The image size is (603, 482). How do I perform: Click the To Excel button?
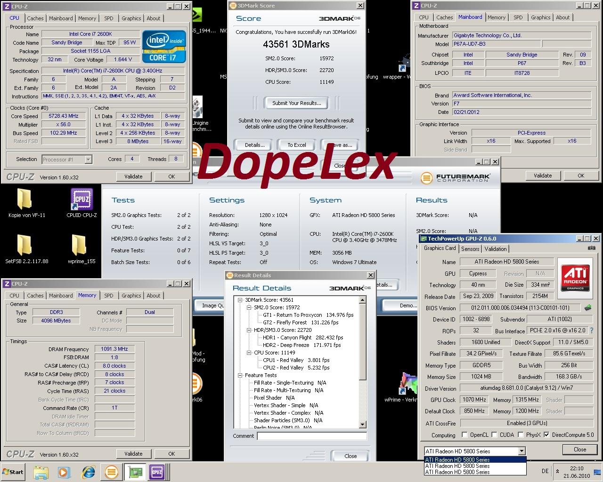click(297, 145)
